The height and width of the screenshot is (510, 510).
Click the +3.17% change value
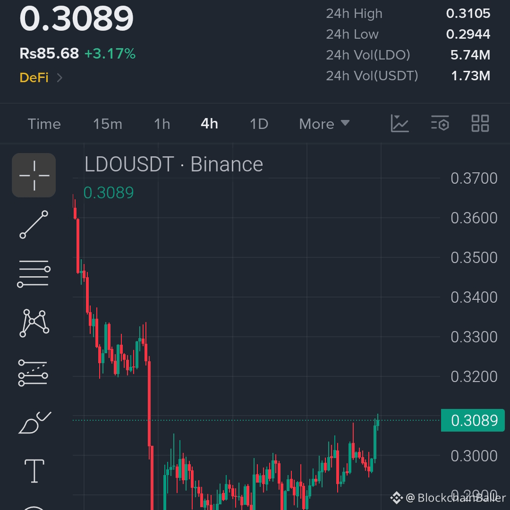pyautogui.click(x=110, y=54)
